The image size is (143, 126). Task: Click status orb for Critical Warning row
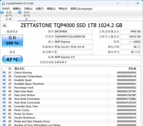point(4,73)
